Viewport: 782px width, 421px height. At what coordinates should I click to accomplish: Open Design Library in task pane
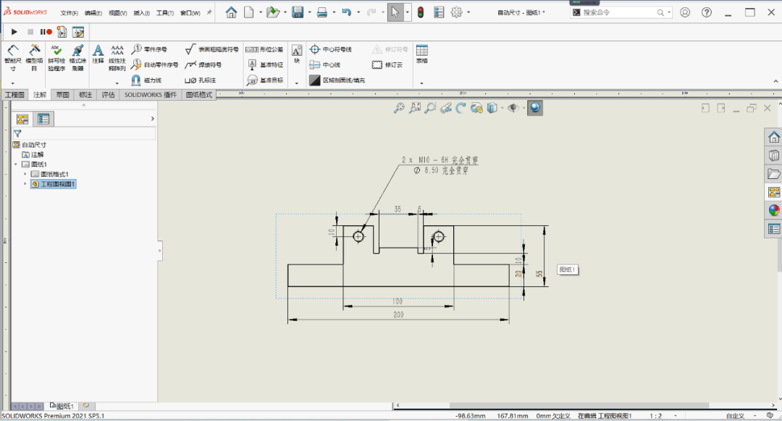(773, 155)
